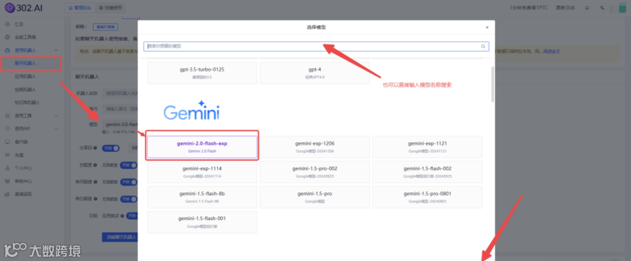Open the 模型 selector showing gemini-2.0-flash
Screen dimensions: 631x261
pos(120,124)
